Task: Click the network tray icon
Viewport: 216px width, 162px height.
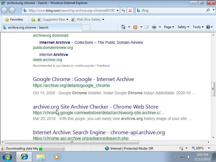Action: coord(182,157)
